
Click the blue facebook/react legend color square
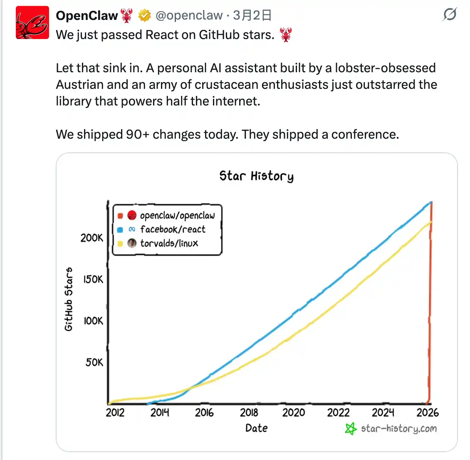(x=120, y=230)
